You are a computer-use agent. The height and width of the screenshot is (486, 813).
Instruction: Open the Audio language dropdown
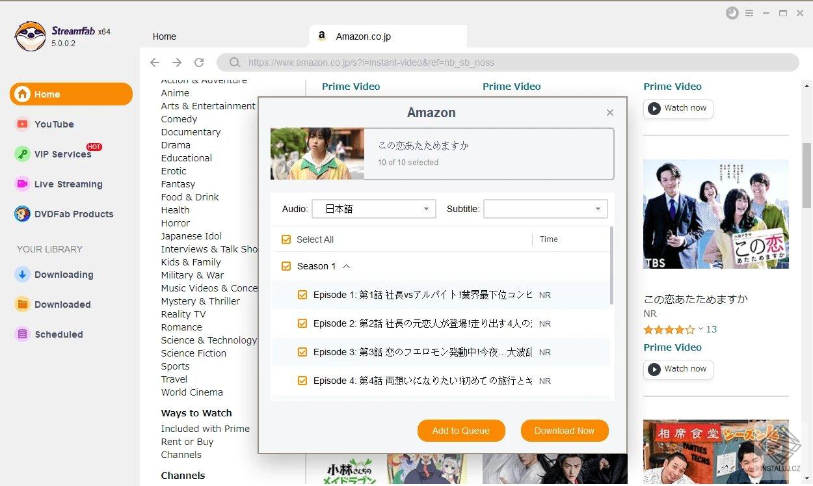(x=374, y=209)
